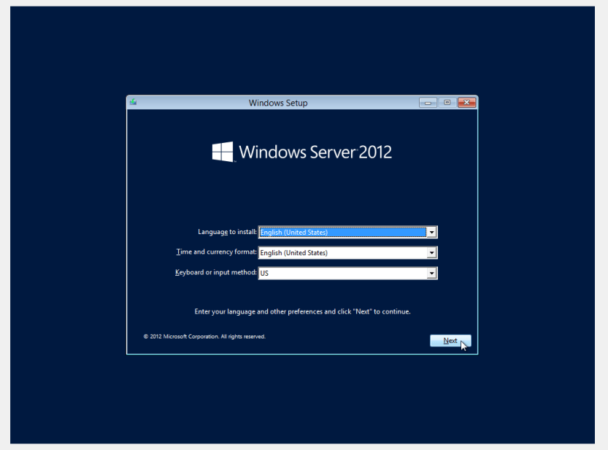This screenshot has height=450, width=608.
Task: Click the Windows logo beside Server 2012
Action: [223, 152]
